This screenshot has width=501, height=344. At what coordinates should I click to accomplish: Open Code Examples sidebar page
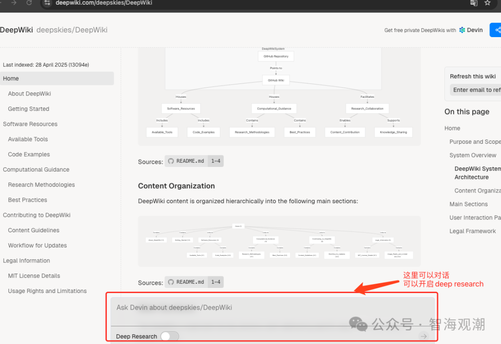29,154
